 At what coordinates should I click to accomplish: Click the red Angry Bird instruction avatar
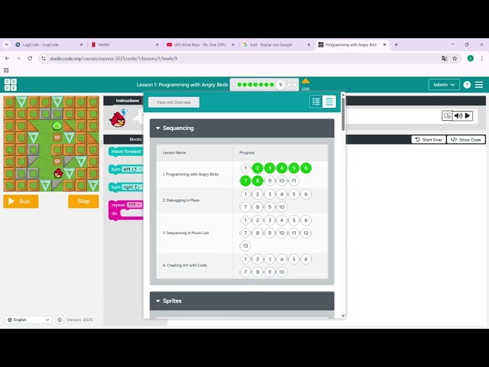coord(118,119)
